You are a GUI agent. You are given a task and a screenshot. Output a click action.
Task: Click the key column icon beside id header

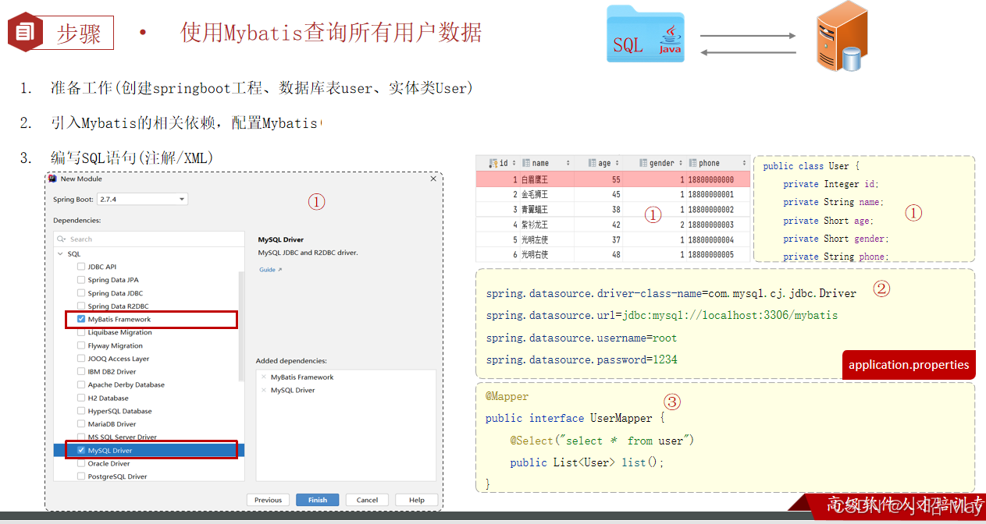tap(493, 163)
